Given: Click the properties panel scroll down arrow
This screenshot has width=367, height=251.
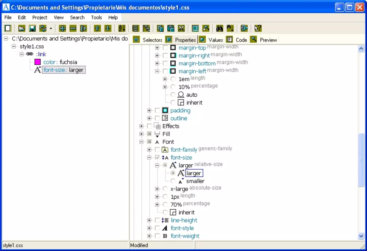Looking at the screenshot, I should 361,236.
